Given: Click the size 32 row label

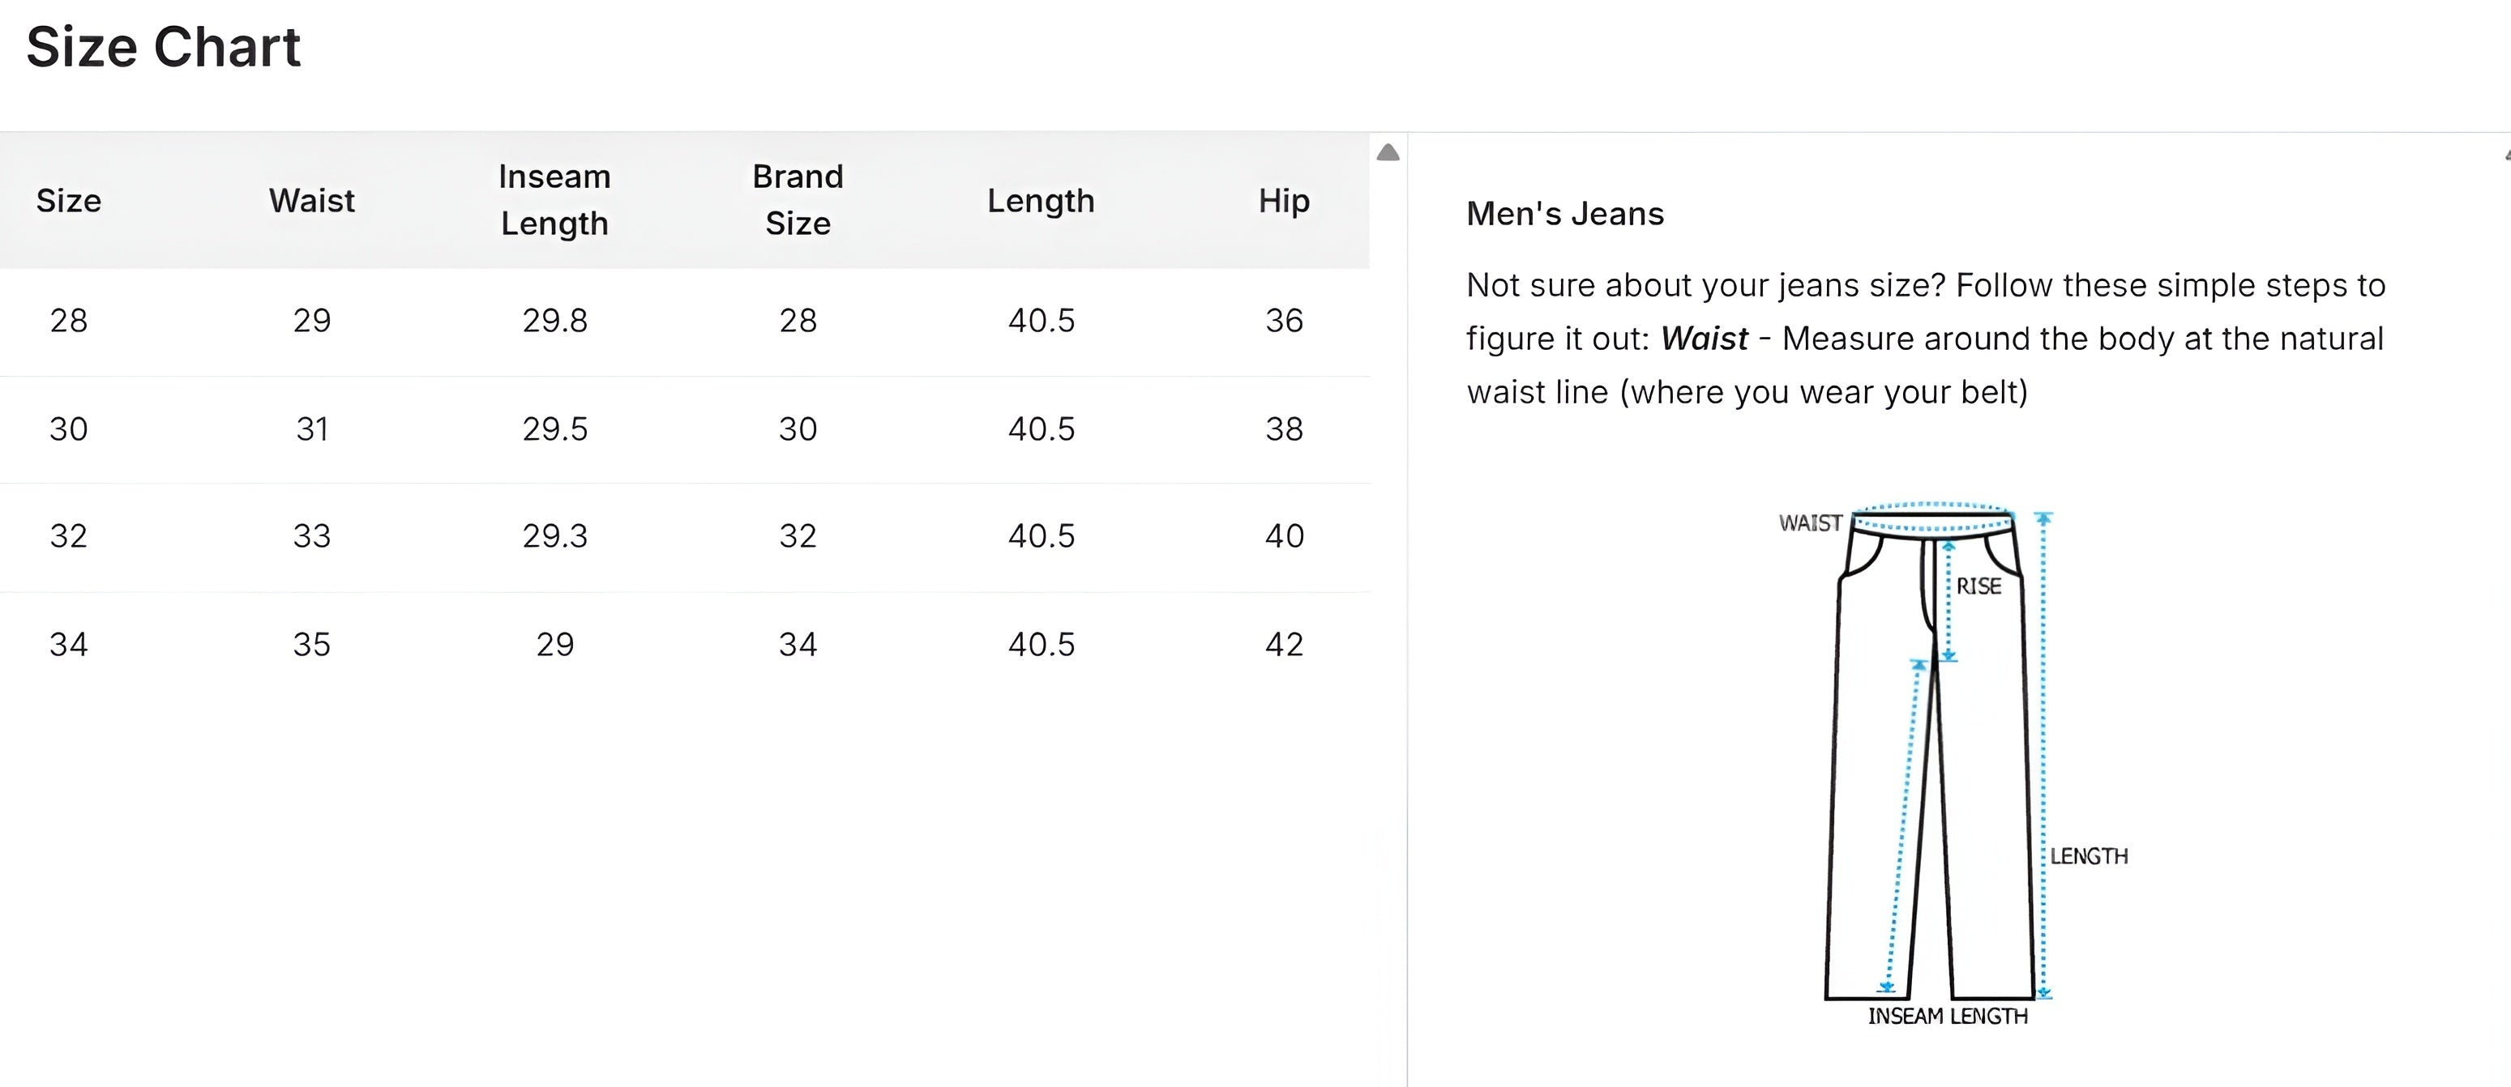Looking at the screenshot, I should coord(68,535).
